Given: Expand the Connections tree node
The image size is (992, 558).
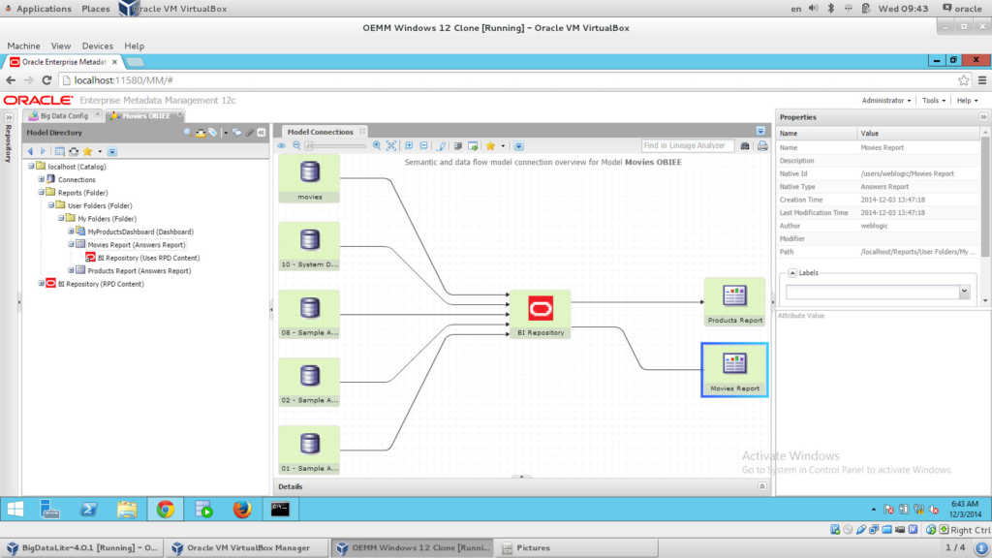Looking at the screenshot, I should pyautogui.click(x=41, y=179).
